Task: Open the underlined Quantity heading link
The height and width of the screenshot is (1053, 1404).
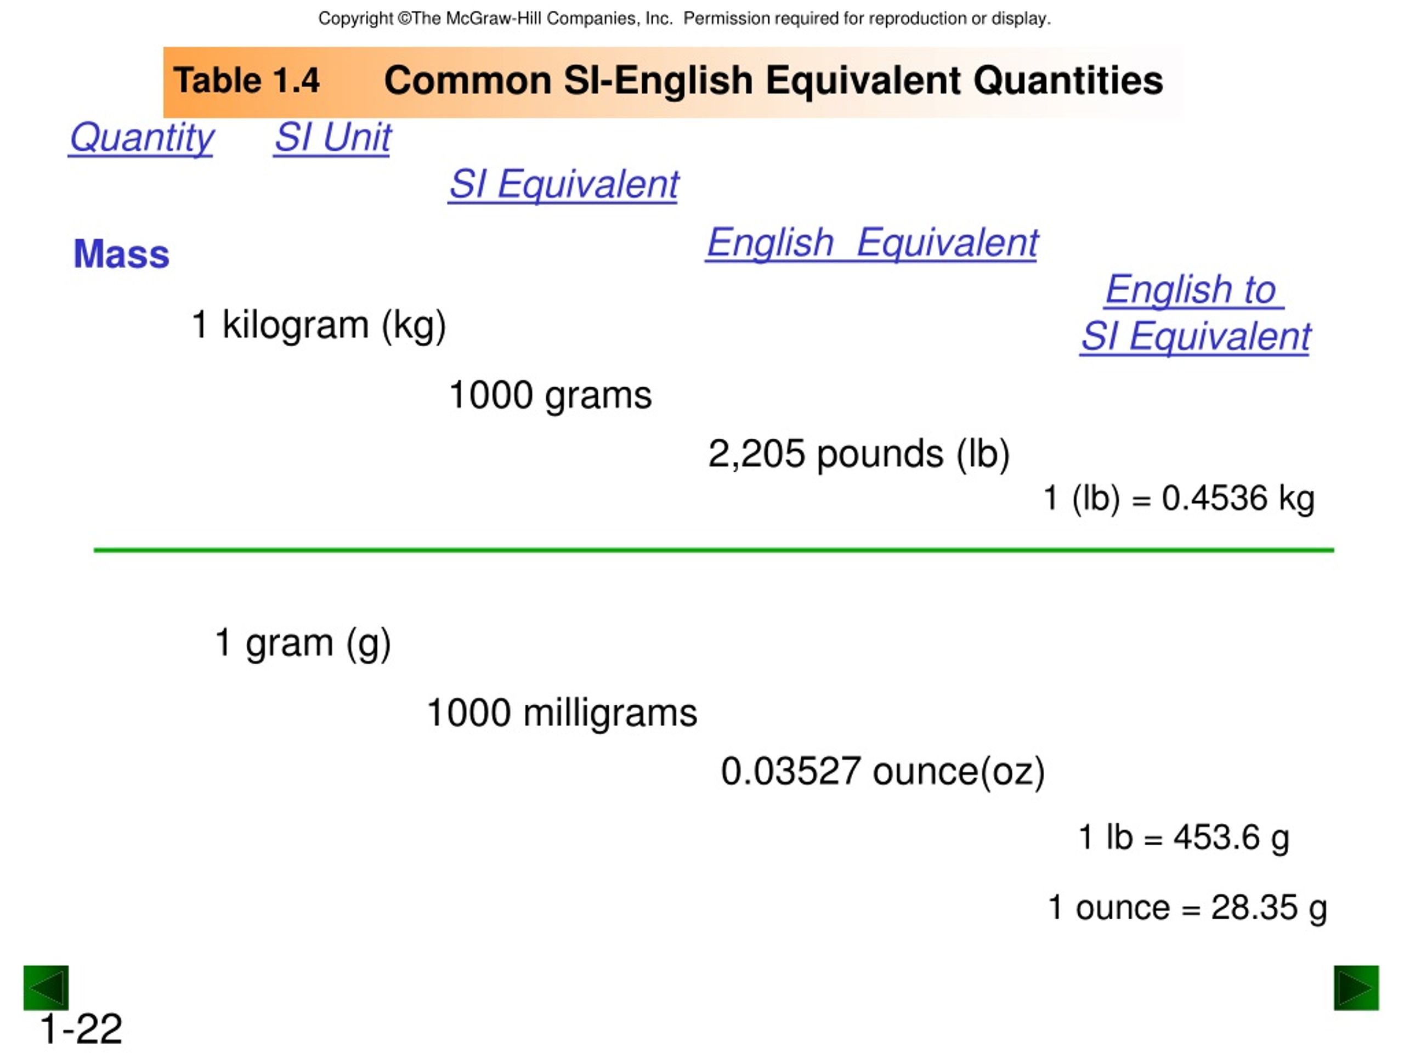Action: [141, 138]
